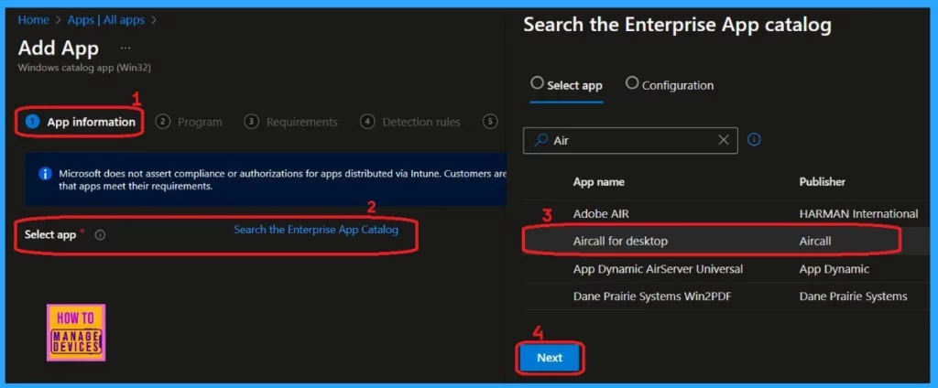Select the App information step

click(81, 122)
